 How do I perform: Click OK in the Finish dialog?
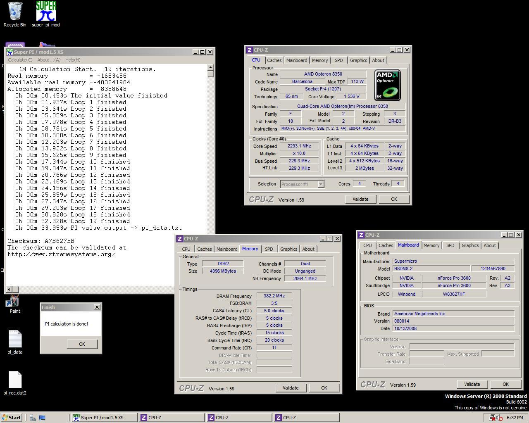click(82, 344)
